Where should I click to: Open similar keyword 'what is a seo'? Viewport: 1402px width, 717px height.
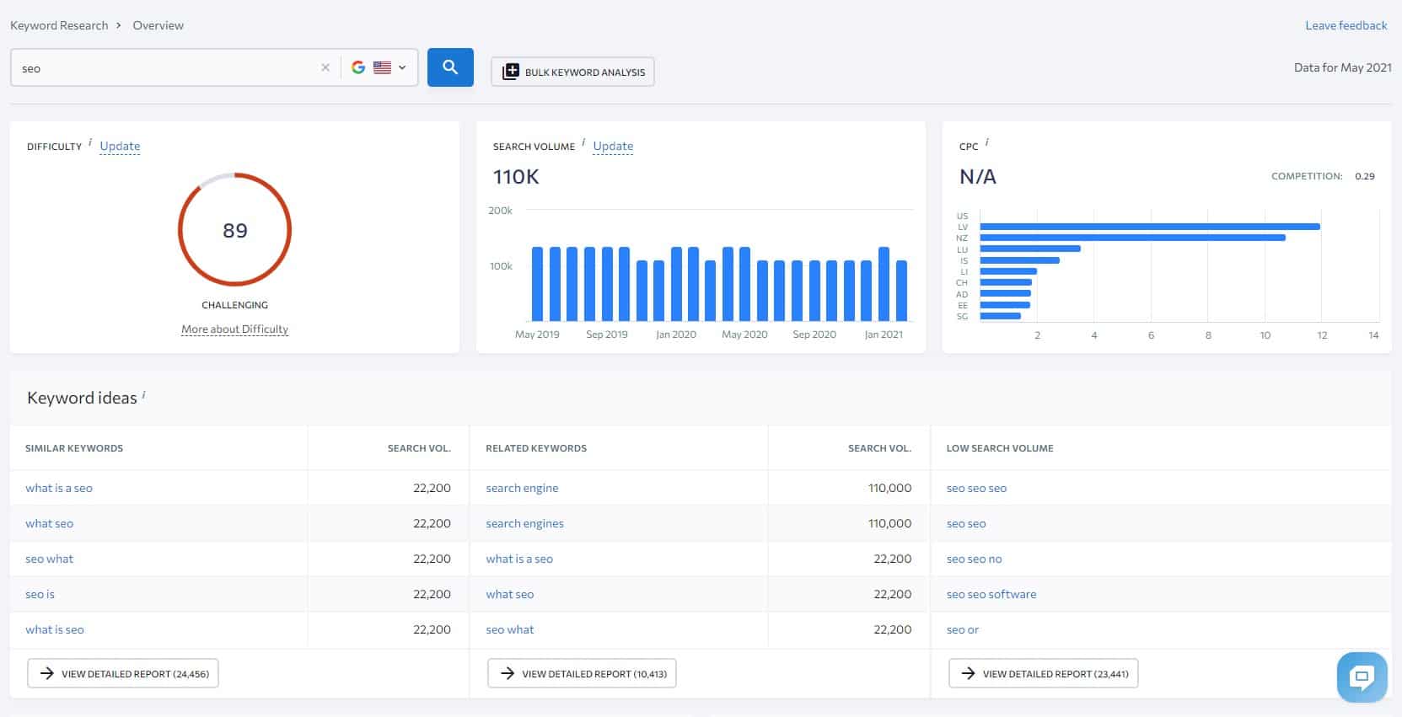click(59, 488)
